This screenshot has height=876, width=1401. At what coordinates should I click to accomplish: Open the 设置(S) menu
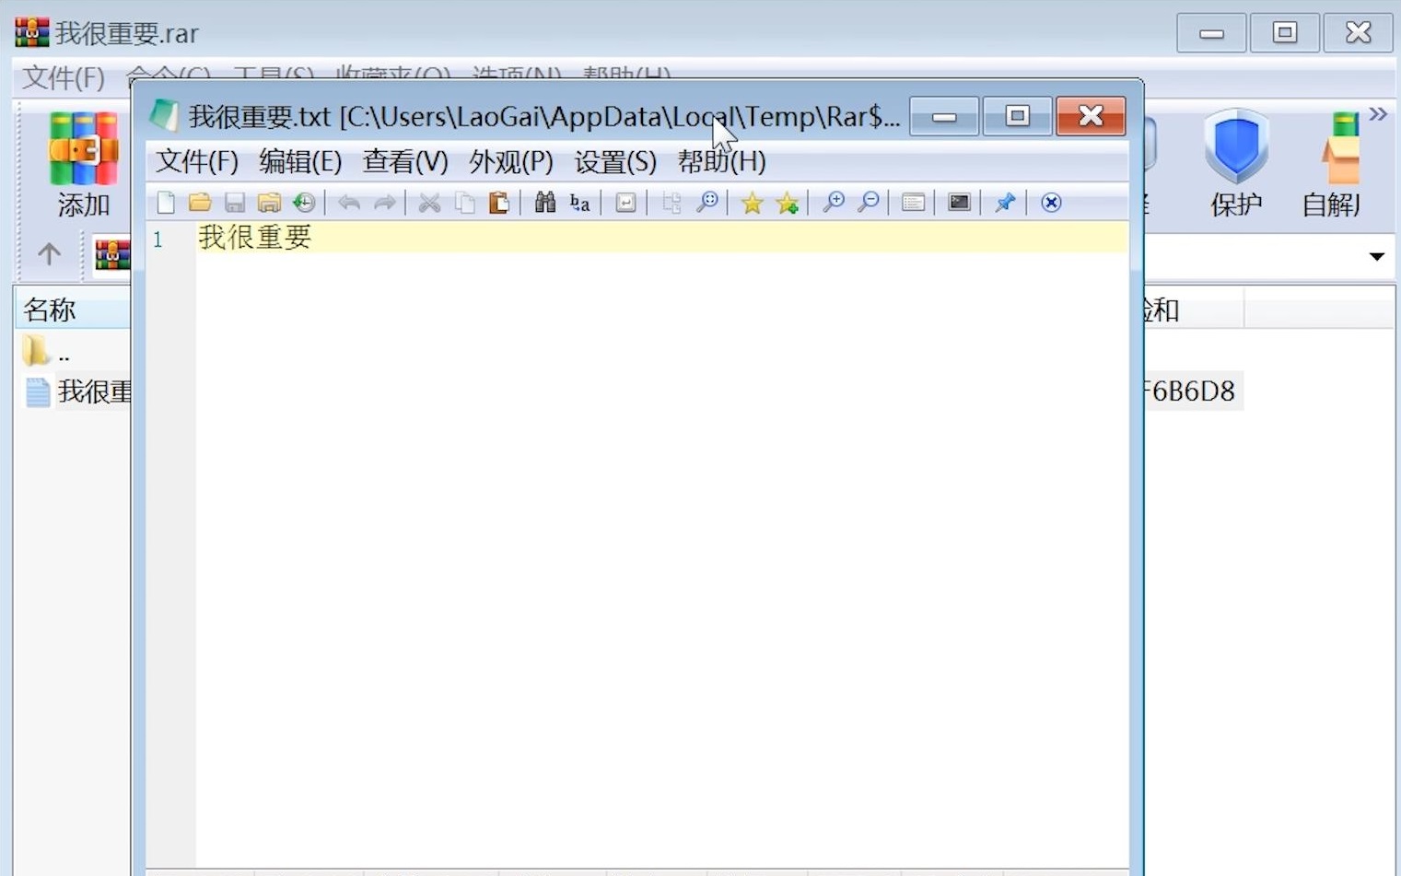tap(615, 162)
